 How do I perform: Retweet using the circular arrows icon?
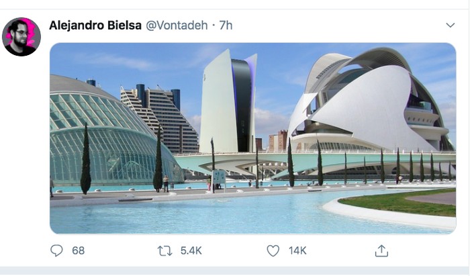(165, 251)
